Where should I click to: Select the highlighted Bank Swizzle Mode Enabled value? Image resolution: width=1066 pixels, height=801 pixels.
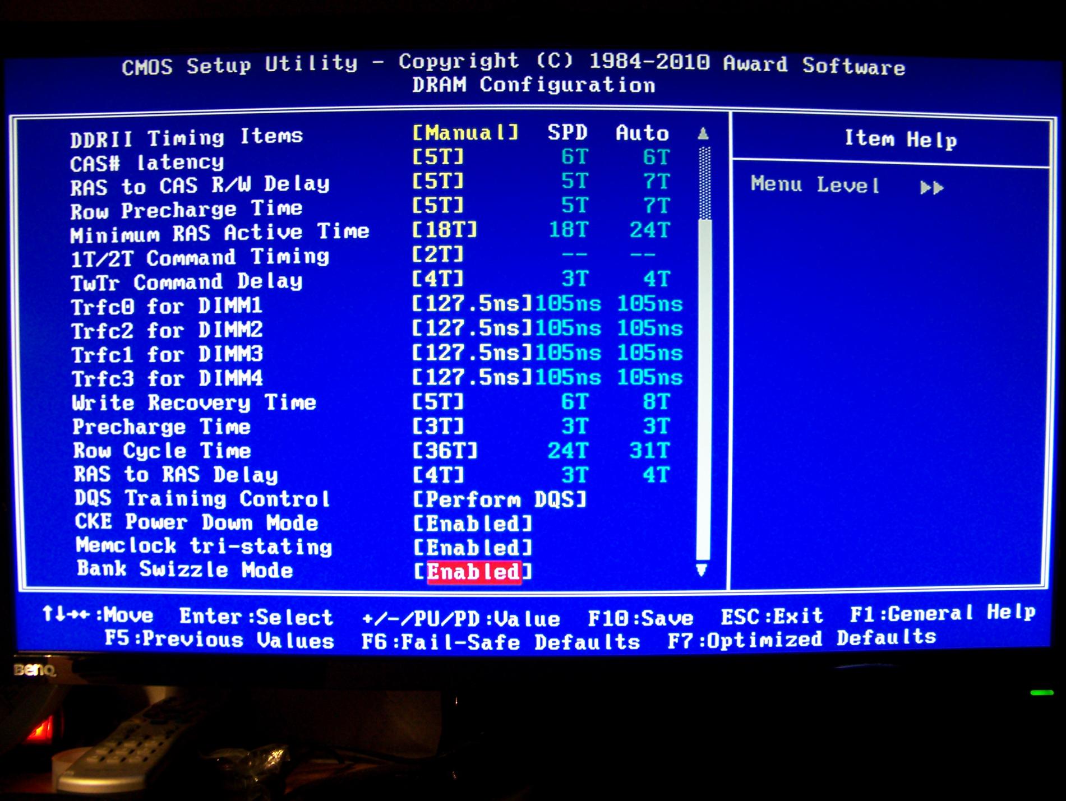coord(474,572)
